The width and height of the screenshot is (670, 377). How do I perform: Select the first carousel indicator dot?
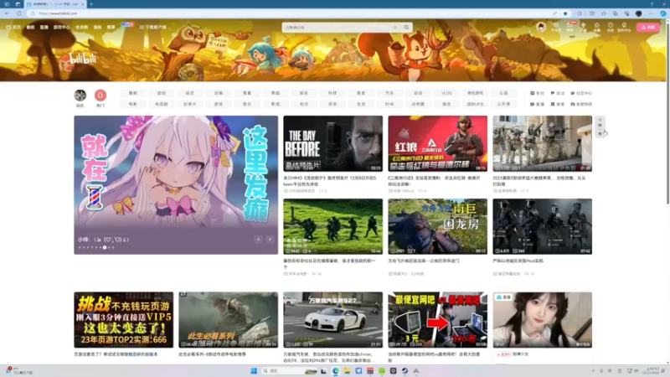coord(80,247)
